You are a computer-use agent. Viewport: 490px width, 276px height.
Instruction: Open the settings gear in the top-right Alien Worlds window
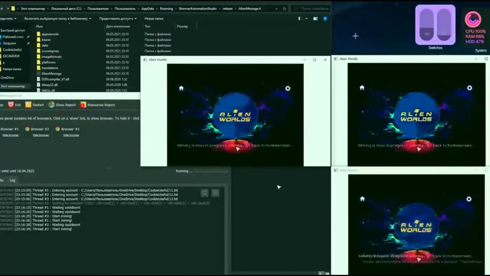[469, 88]
